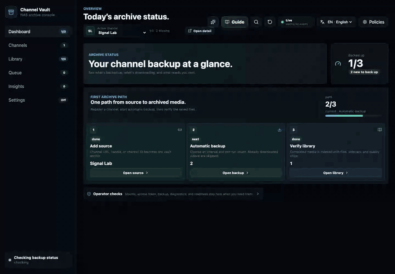Click the Policies button label

click(x=377, y=22)
